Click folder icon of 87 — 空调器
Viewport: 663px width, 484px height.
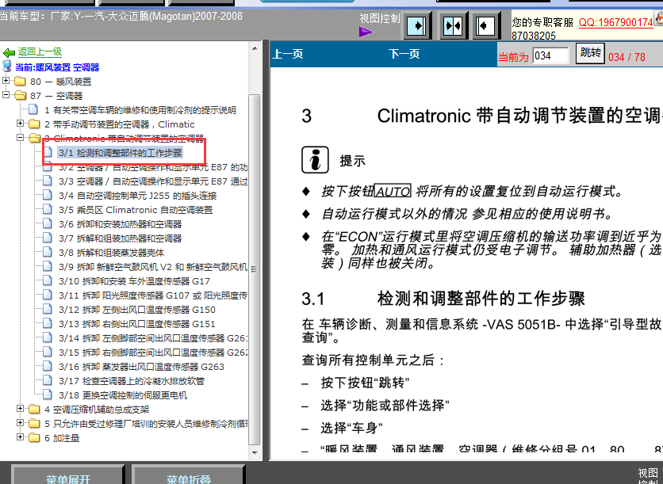[x=20, y=95]
